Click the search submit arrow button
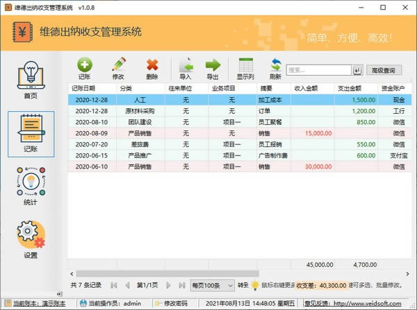Screen dimensions: 417x310 tap(357, 70)
